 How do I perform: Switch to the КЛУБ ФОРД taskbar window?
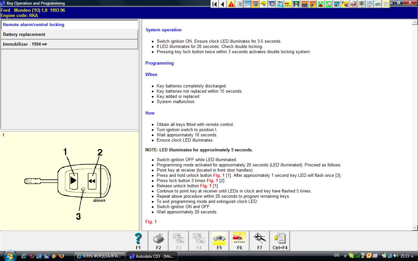[x=100, y=256]
